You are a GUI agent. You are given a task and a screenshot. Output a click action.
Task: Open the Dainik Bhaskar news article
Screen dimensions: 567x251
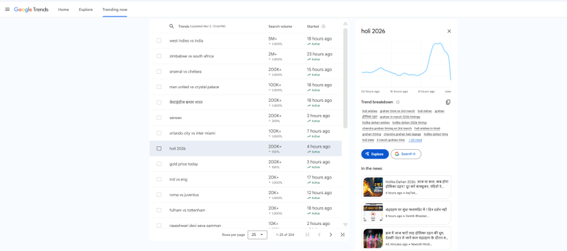pyautogui.click(x=406, y=213)
